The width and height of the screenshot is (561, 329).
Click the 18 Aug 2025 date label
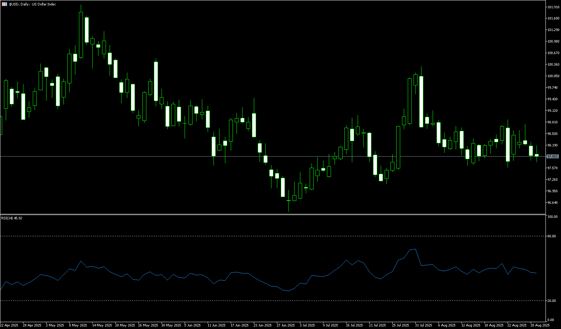click(494, 325)
